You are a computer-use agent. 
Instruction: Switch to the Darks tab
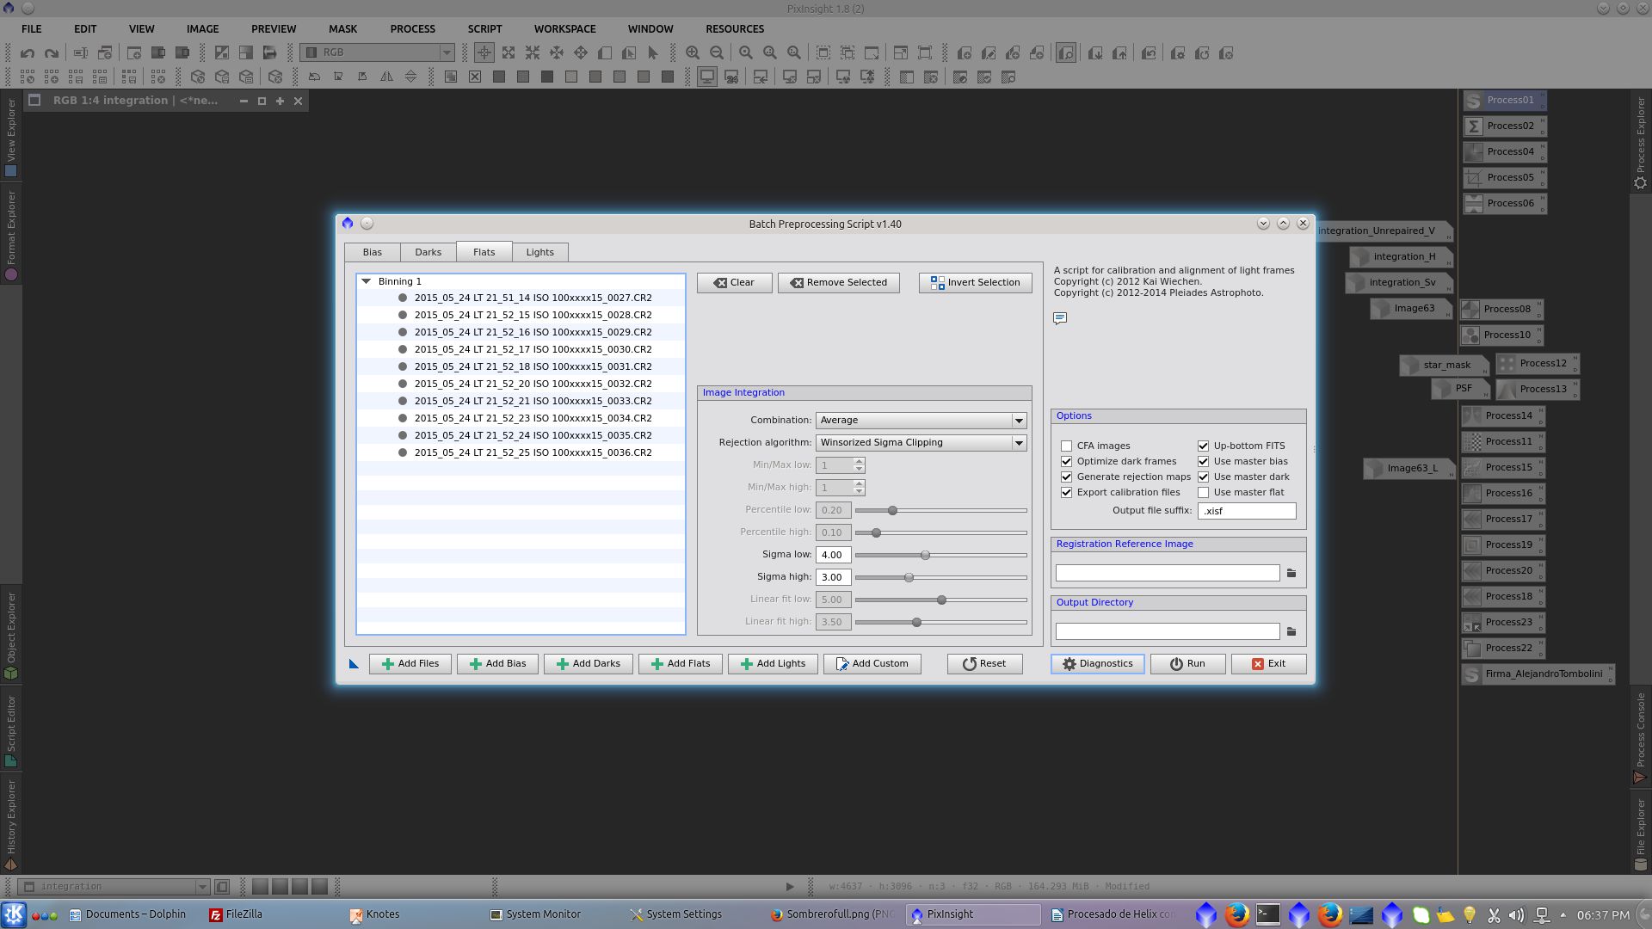(428, 253)
